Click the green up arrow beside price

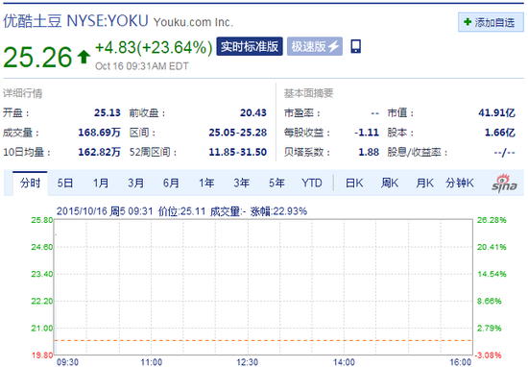84,57
